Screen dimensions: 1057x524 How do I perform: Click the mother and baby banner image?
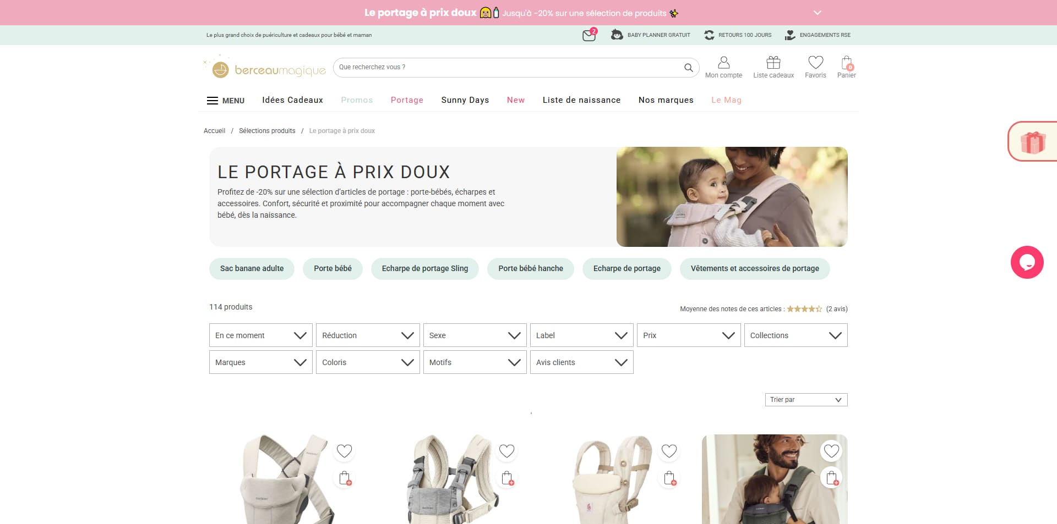[x=732, y=197]
